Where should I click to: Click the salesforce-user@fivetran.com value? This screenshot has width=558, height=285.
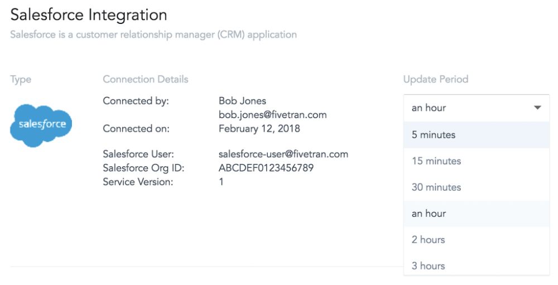(x=283, y=154)
